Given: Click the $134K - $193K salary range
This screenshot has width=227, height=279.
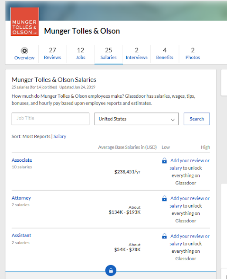Looking at the screenshot, I should coord(125,212).
